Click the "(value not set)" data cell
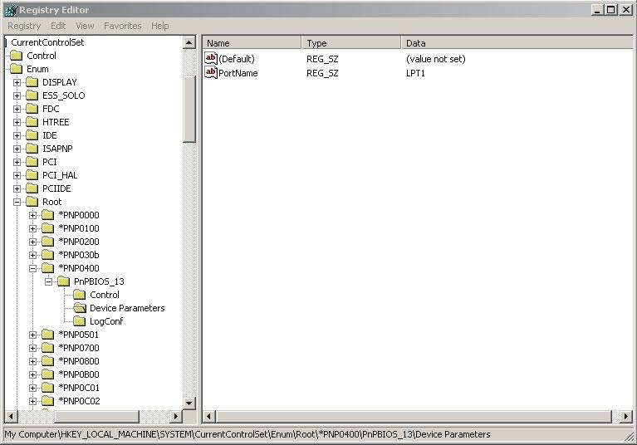 [435, 59]
